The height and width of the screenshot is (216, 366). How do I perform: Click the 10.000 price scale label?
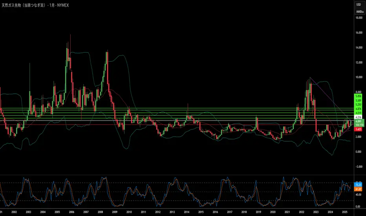[x=358, y=77]
